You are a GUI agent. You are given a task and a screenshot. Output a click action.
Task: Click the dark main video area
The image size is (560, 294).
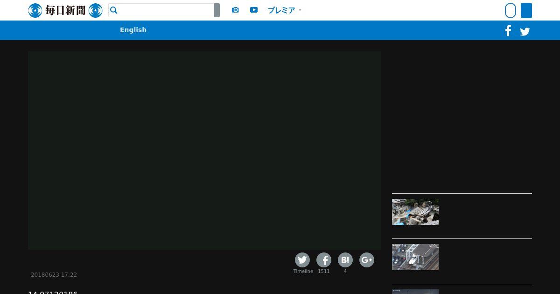(204, 150)
